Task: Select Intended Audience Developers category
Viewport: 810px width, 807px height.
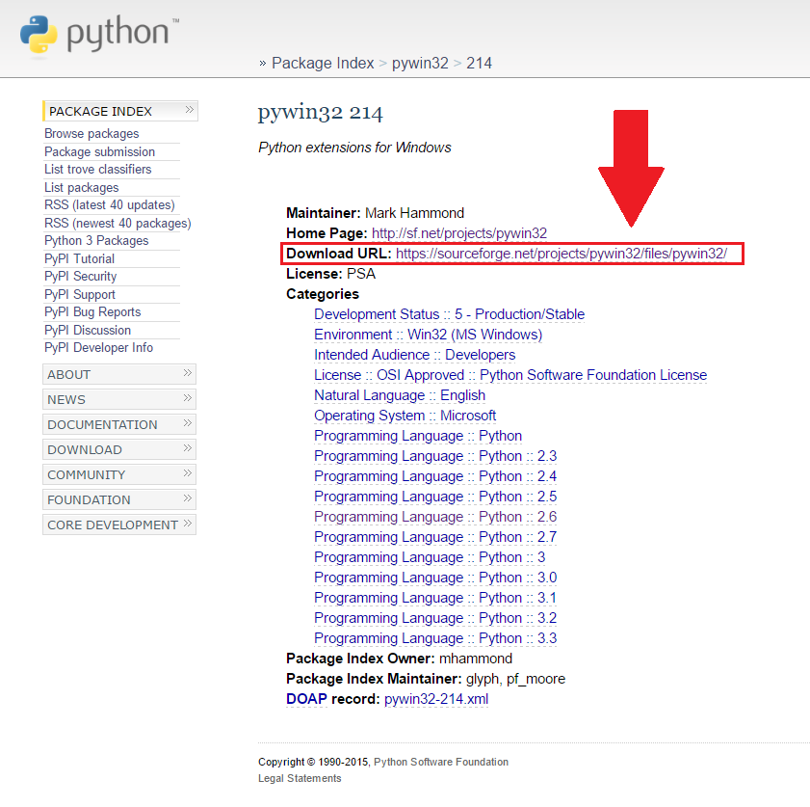Action: click(415, 355)
